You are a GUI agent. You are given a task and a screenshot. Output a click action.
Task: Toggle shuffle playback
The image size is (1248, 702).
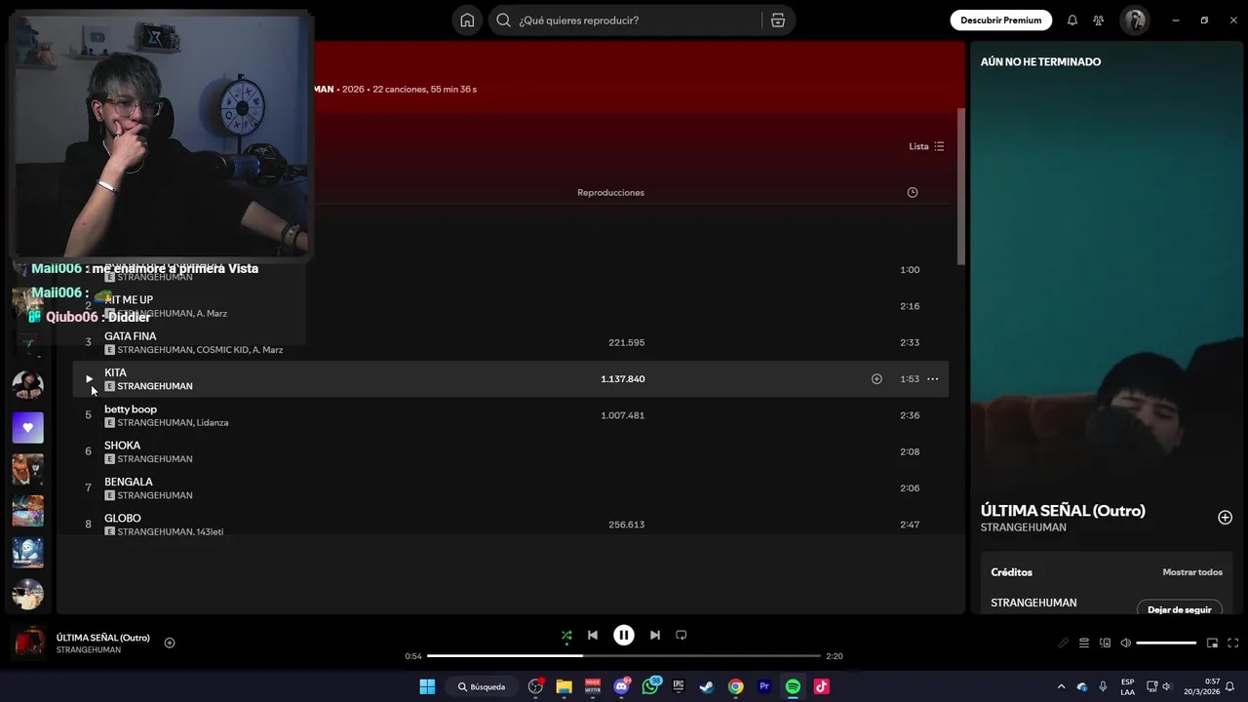tap(566, 636)
